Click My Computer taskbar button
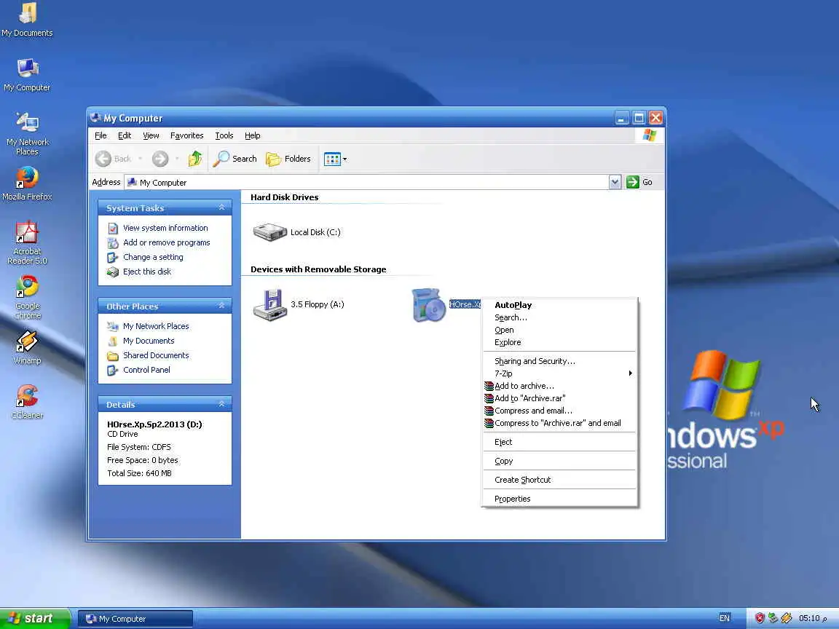839x629 pixels. point(135,619)
